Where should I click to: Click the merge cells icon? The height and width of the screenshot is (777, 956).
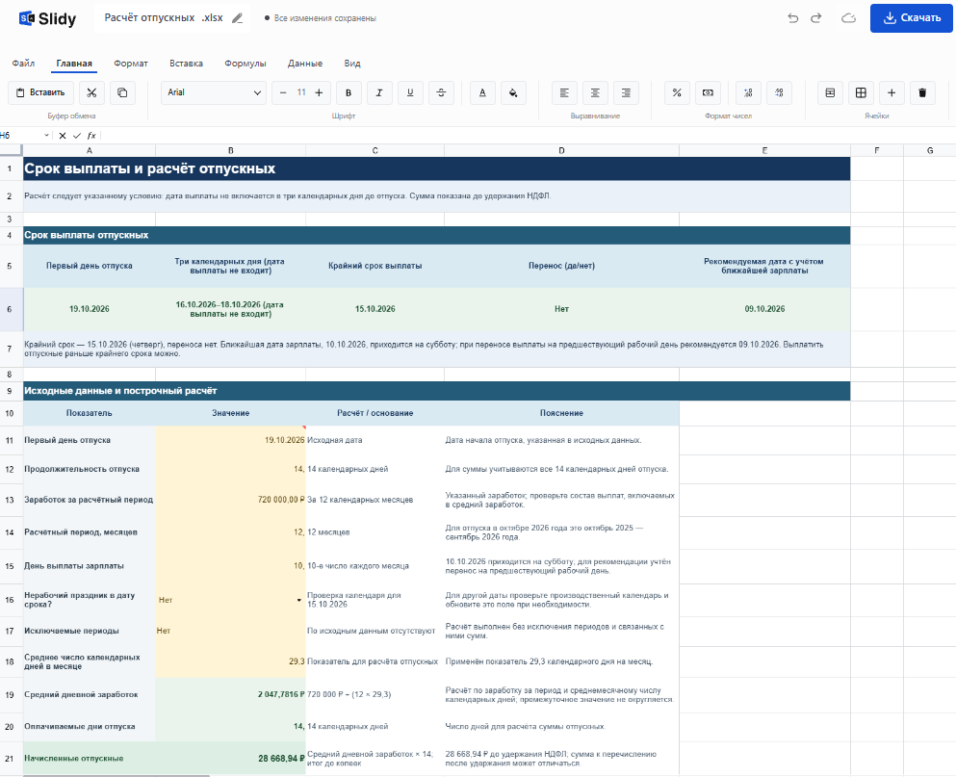click(x=830, y=92)
